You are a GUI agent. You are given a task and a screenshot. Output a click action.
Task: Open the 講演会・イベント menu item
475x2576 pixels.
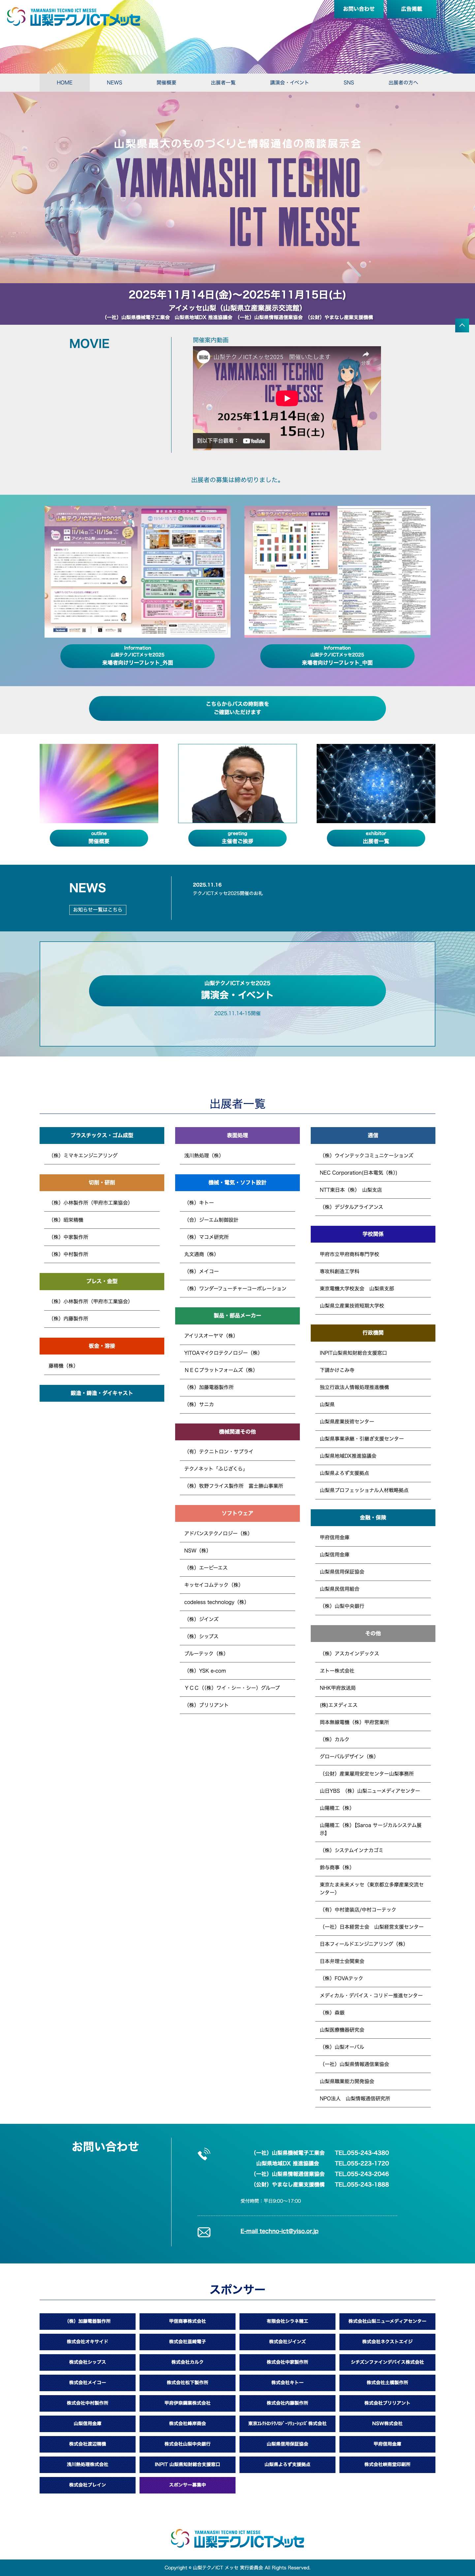coord(289,83)
